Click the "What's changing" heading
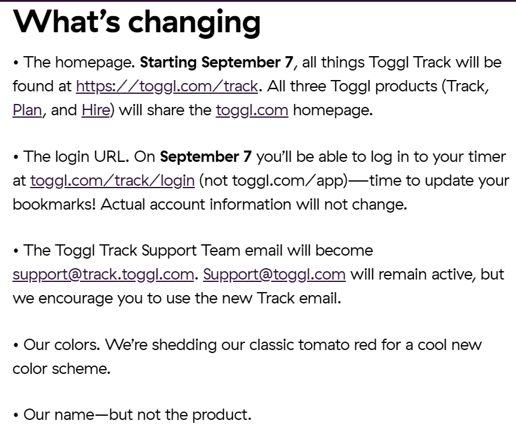Screen dimensions: 516x445 [137, 22]
